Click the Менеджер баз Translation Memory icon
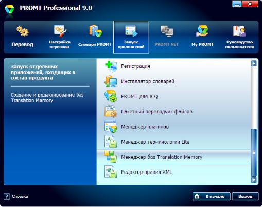This screenshot has height=207, width=262. click(111, 157)
